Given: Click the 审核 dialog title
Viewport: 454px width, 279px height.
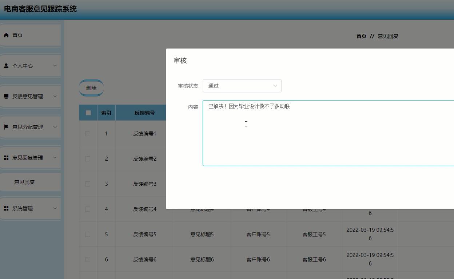Looking at the screenshot, I should [x=180, y=61].
